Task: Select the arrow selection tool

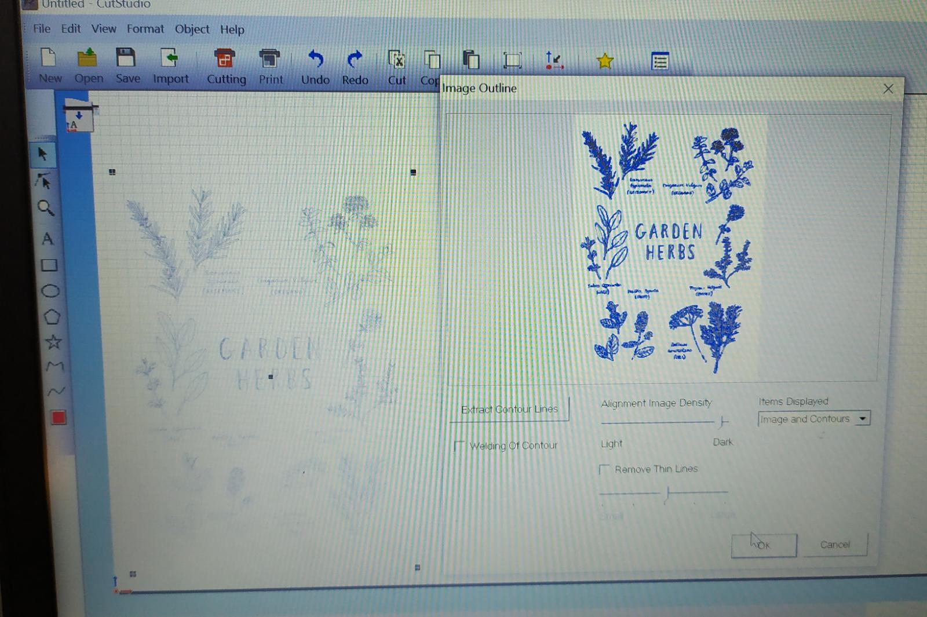Action: 43,154
